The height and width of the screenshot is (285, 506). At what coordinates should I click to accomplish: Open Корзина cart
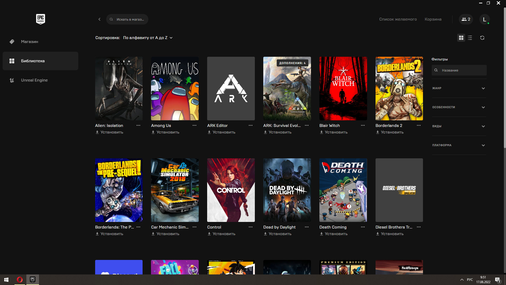433,19
